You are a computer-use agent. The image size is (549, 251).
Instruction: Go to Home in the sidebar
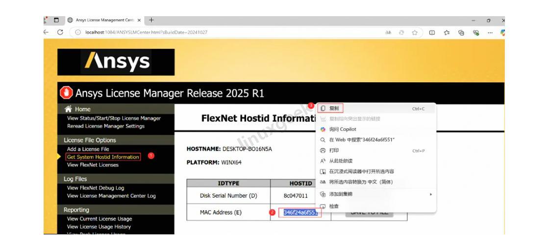pos(83,109)
